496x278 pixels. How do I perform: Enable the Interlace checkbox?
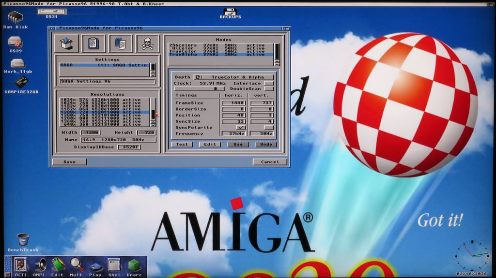[x=269, y=83]
